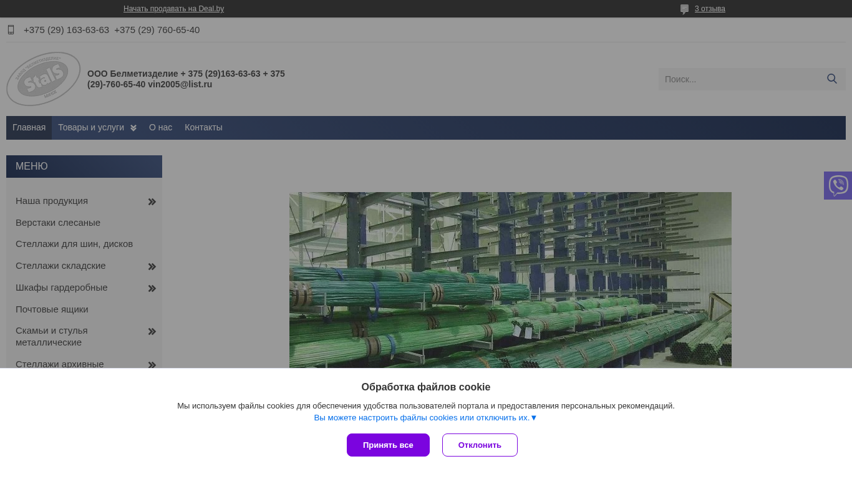
Task: Go to the Главная tab
Action: 29,128
